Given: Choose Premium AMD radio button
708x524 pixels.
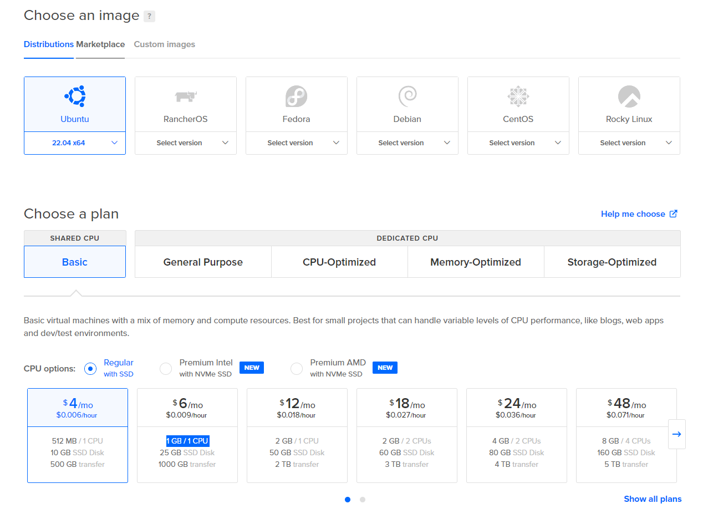Looking at the screenshot, I should pos(297,368).
